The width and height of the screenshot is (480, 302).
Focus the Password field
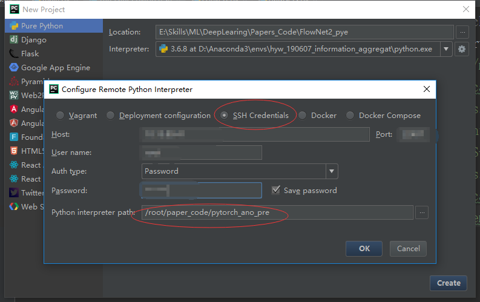[x=202, y=190]
